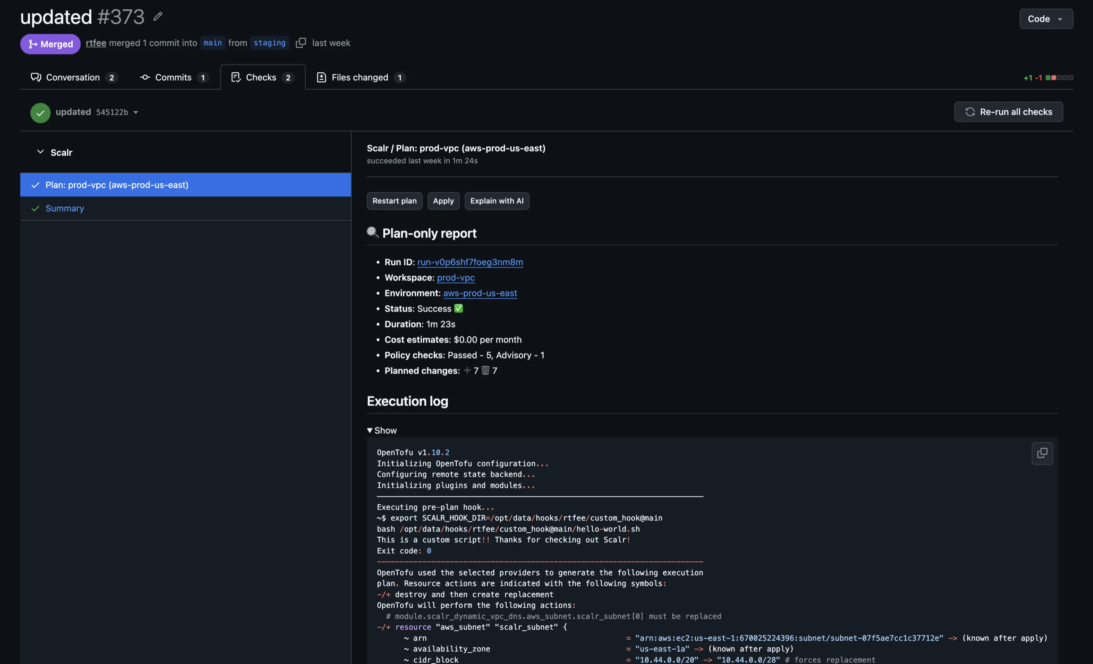Open the Files changed tab
Viewport: 1093px width, 664px height.
pos(360,77)
